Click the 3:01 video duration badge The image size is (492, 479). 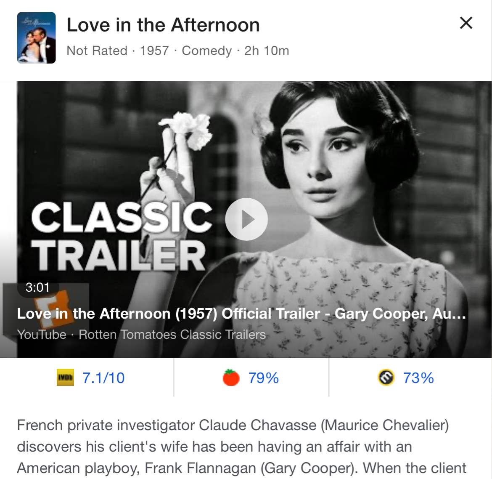tap(38, 287)
